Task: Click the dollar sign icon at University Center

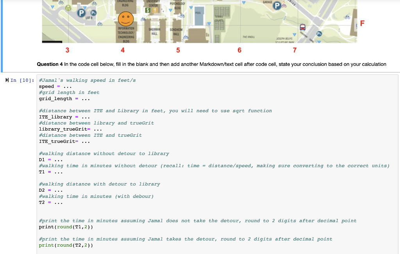Action: coord(148,10)
